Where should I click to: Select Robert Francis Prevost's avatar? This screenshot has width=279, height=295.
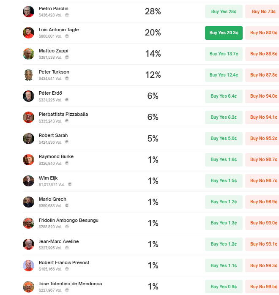tap(28, 265)
